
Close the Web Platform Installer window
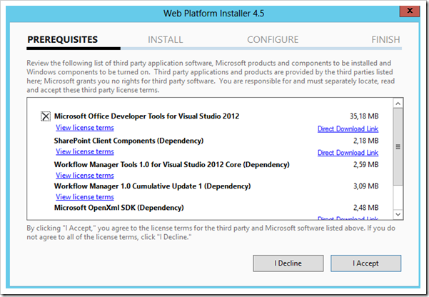pos(409,9)
